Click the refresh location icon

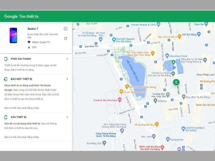point(66,38)
